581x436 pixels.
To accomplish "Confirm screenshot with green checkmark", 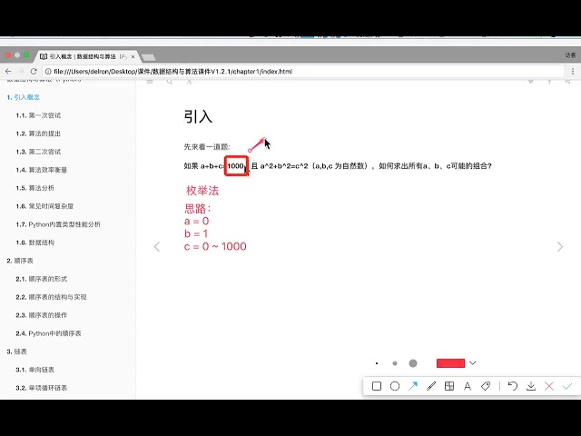I will 567,386.
